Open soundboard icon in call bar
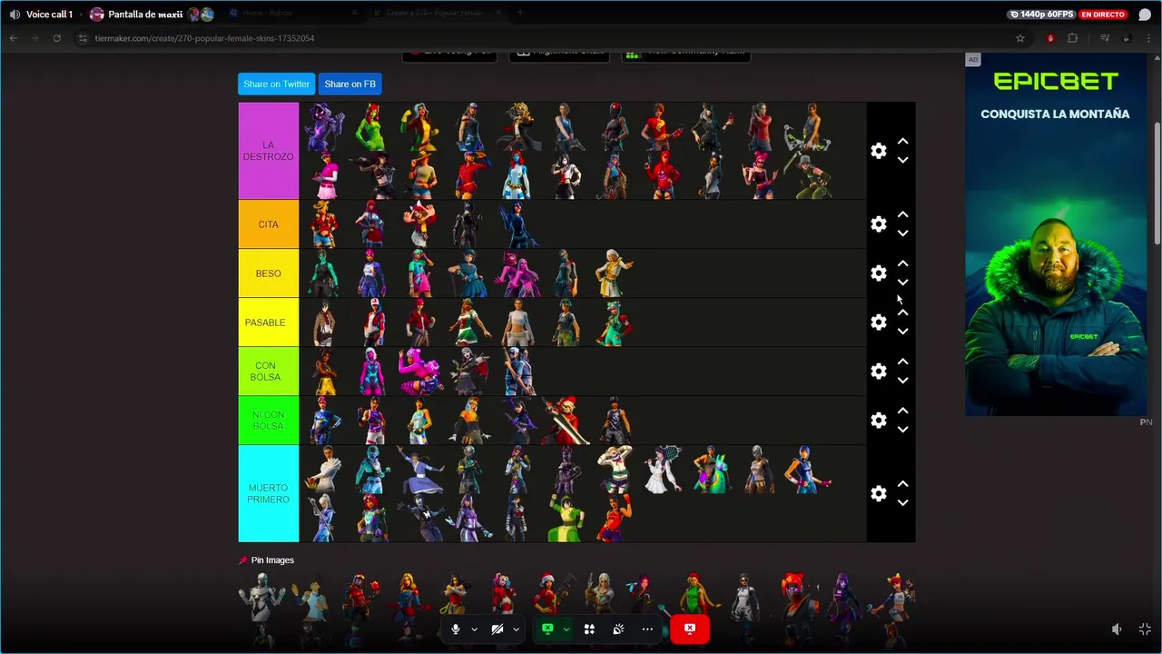 tap(618, 629)
